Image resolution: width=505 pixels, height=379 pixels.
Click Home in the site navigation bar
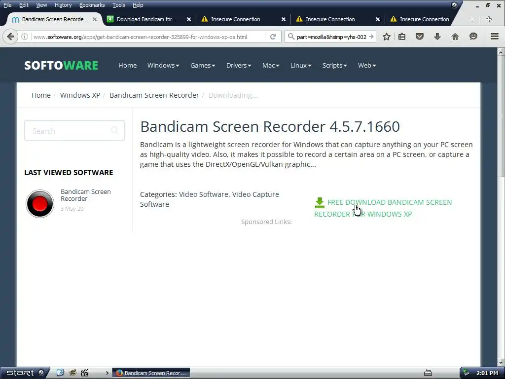coord(128,66)
